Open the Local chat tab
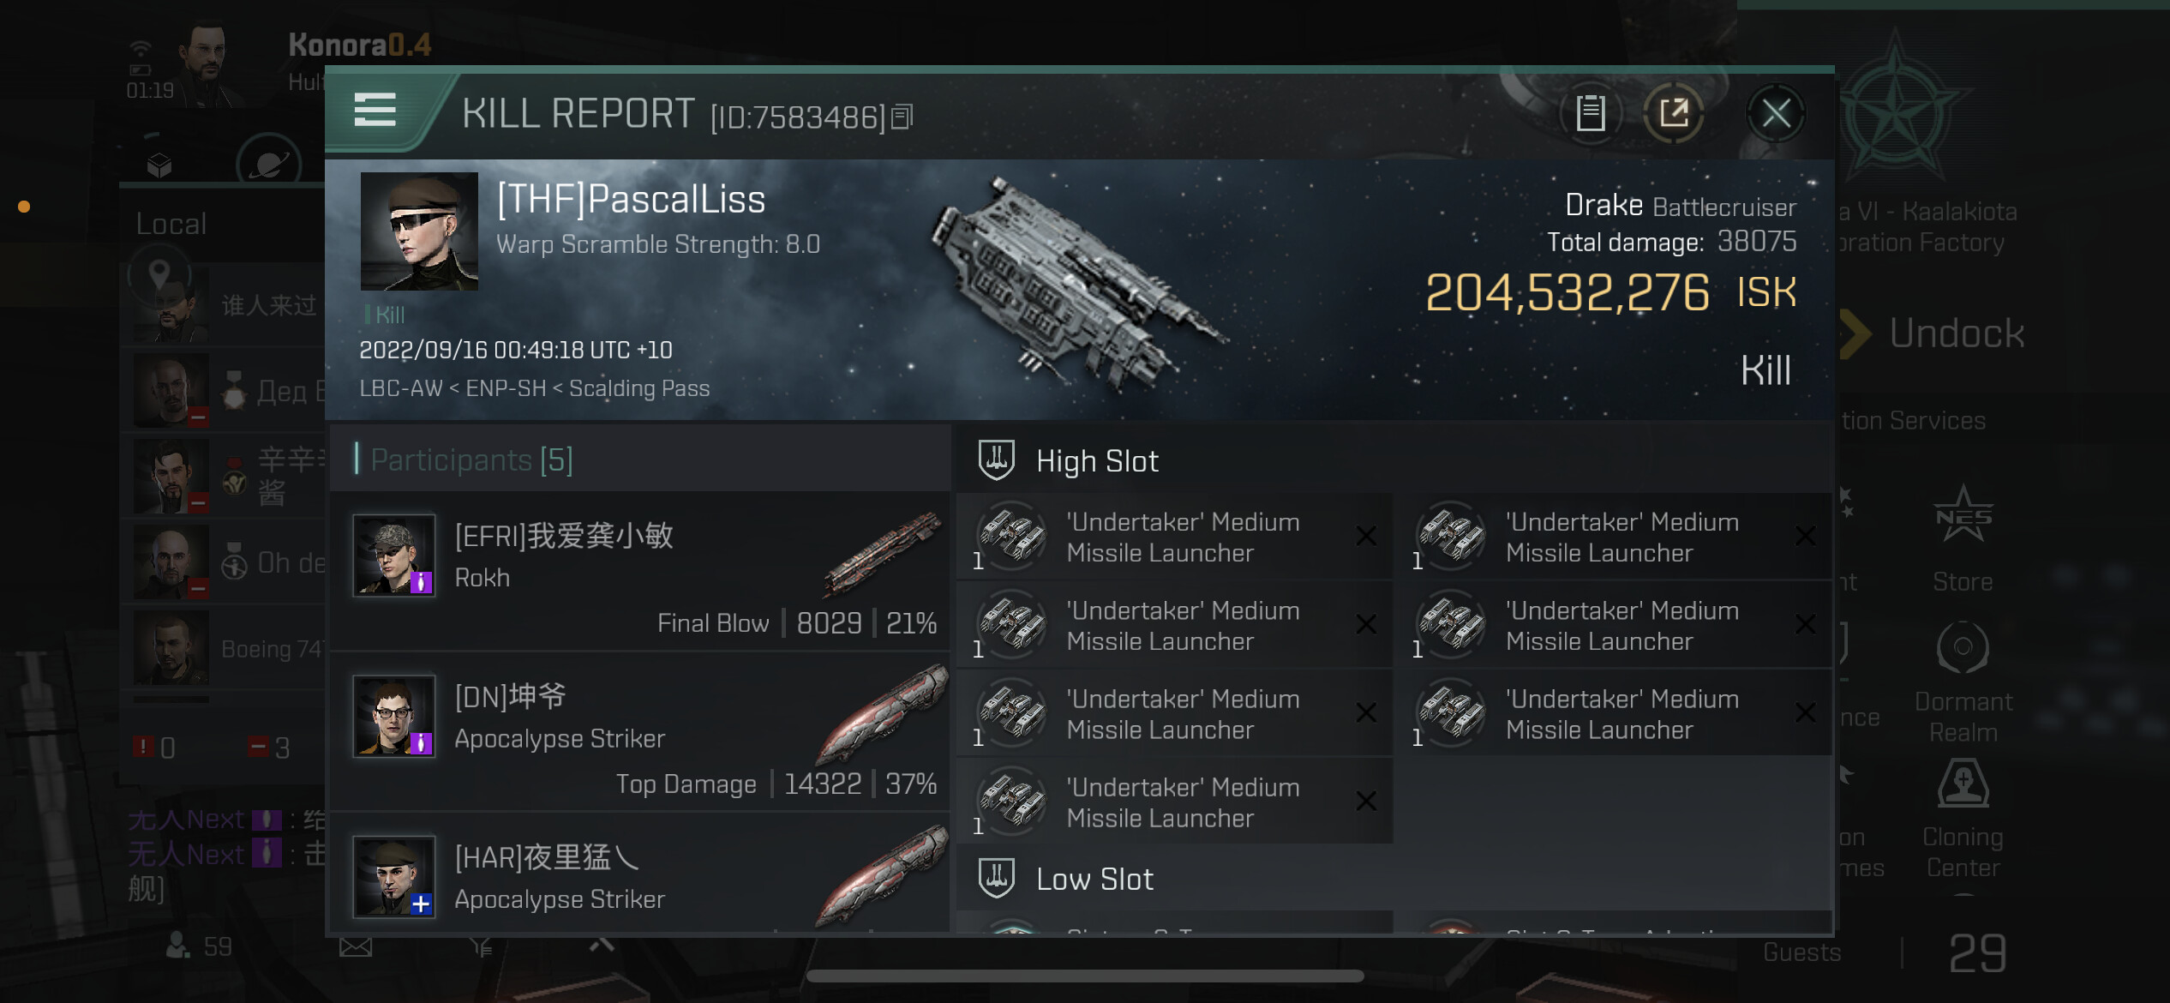The height and width of the screenshot is (1003, 2170). tap(171, 225)
